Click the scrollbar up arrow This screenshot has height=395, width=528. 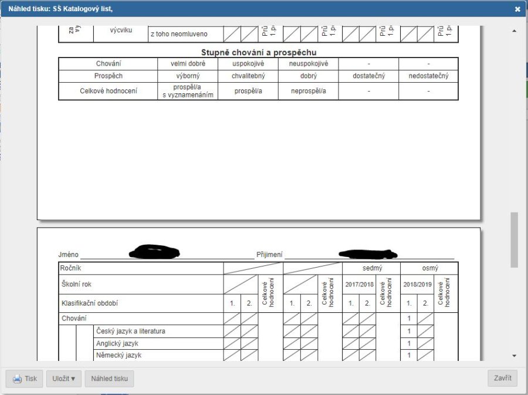coord(515,31)
